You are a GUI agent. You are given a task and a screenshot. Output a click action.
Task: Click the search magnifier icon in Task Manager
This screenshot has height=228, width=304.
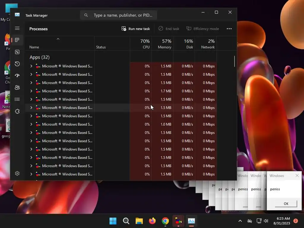pos(86,15)
